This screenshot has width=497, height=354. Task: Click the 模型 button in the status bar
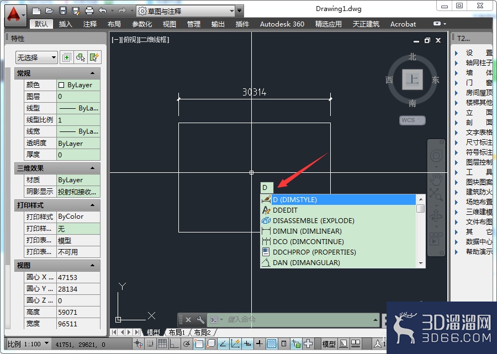(329, 344)
